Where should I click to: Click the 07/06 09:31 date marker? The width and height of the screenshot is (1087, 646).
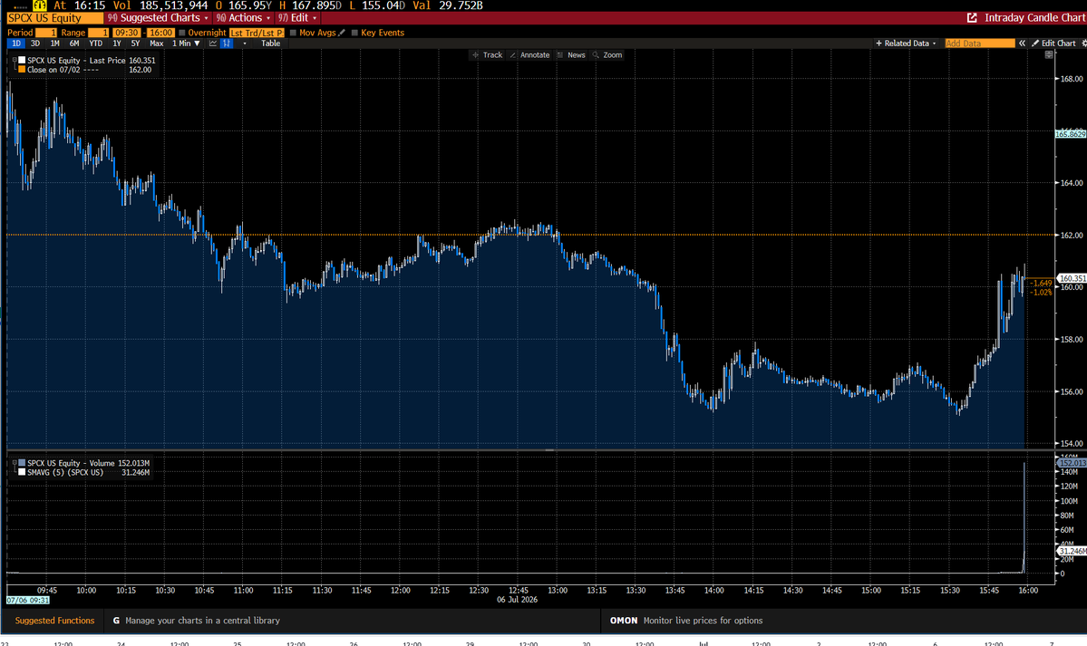[28, 601]
